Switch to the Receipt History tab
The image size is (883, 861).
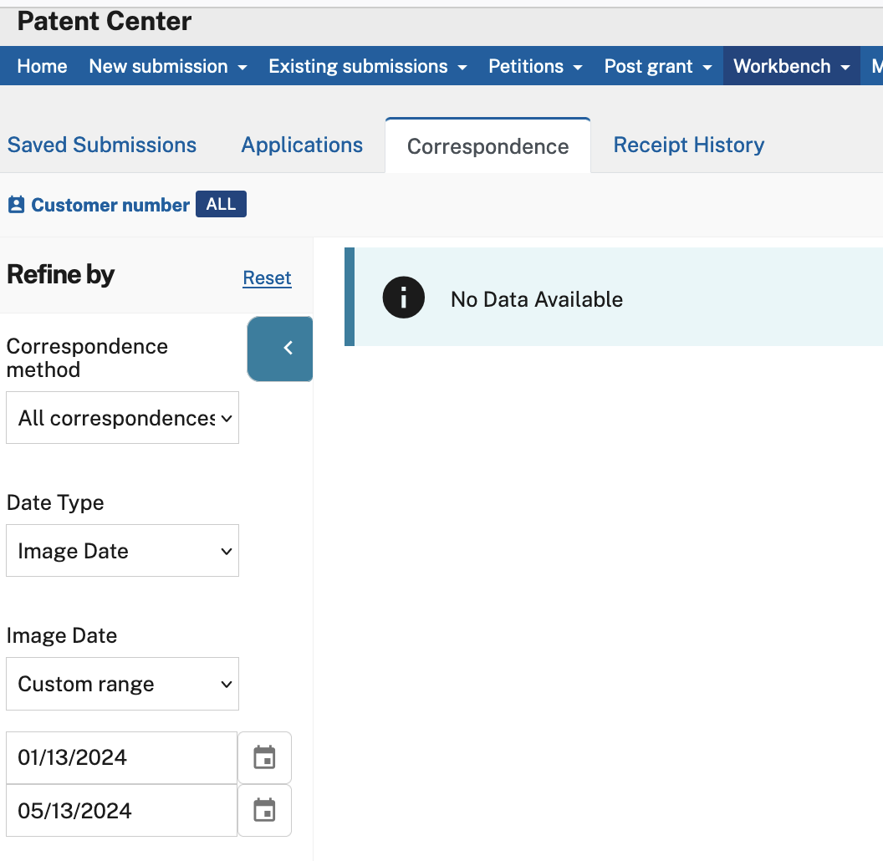click(689, 145)
